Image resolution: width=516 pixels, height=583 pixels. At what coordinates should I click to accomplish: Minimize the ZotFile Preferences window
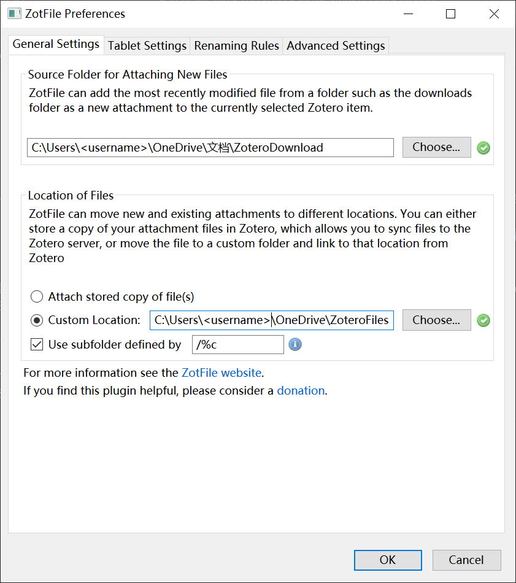coord(408,14)
